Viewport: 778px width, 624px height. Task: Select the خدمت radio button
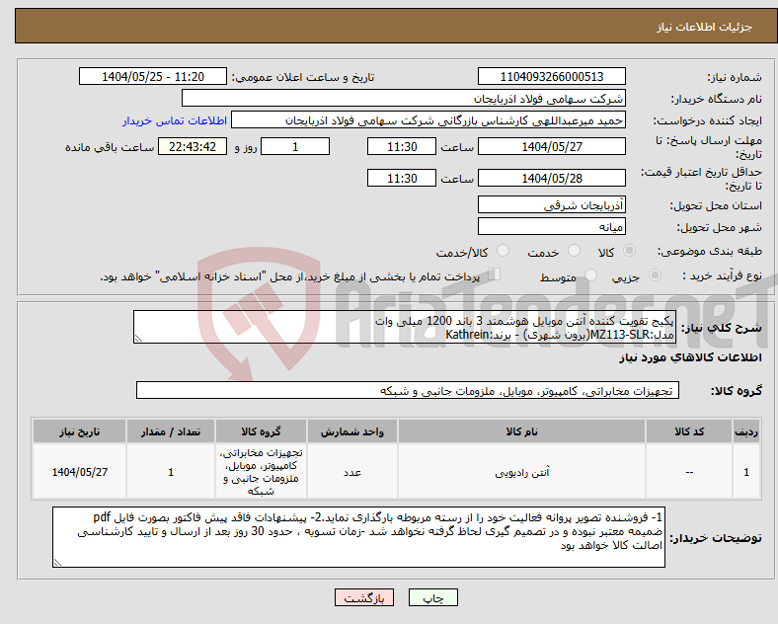(x=574, y=251)
